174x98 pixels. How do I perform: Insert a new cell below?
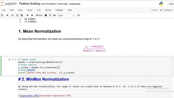7,15
